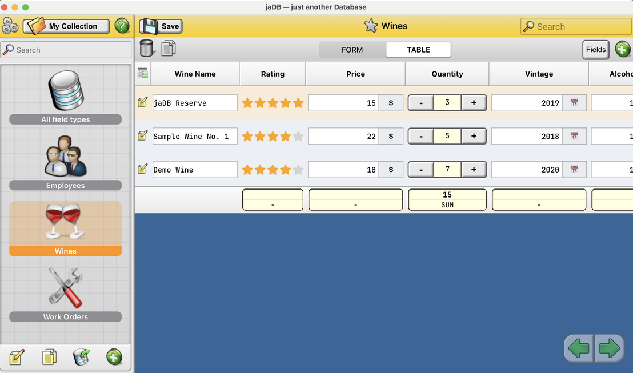
Task: Click the quantity value 5 for Sample Wine
Action: pos(447,136)
